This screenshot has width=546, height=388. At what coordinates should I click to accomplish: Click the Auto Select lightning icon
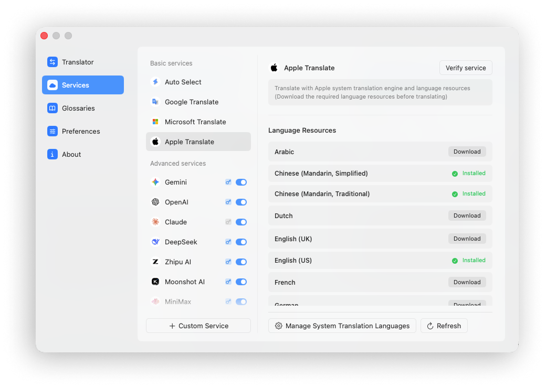pos(155,82)
